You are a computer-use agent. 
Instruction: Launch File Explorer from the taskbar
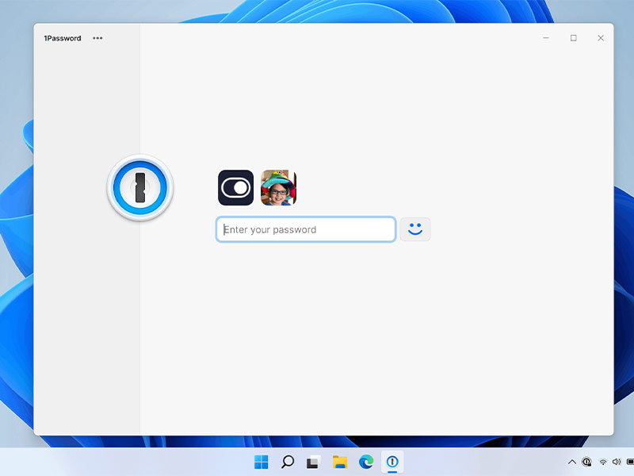click(340, 462)
